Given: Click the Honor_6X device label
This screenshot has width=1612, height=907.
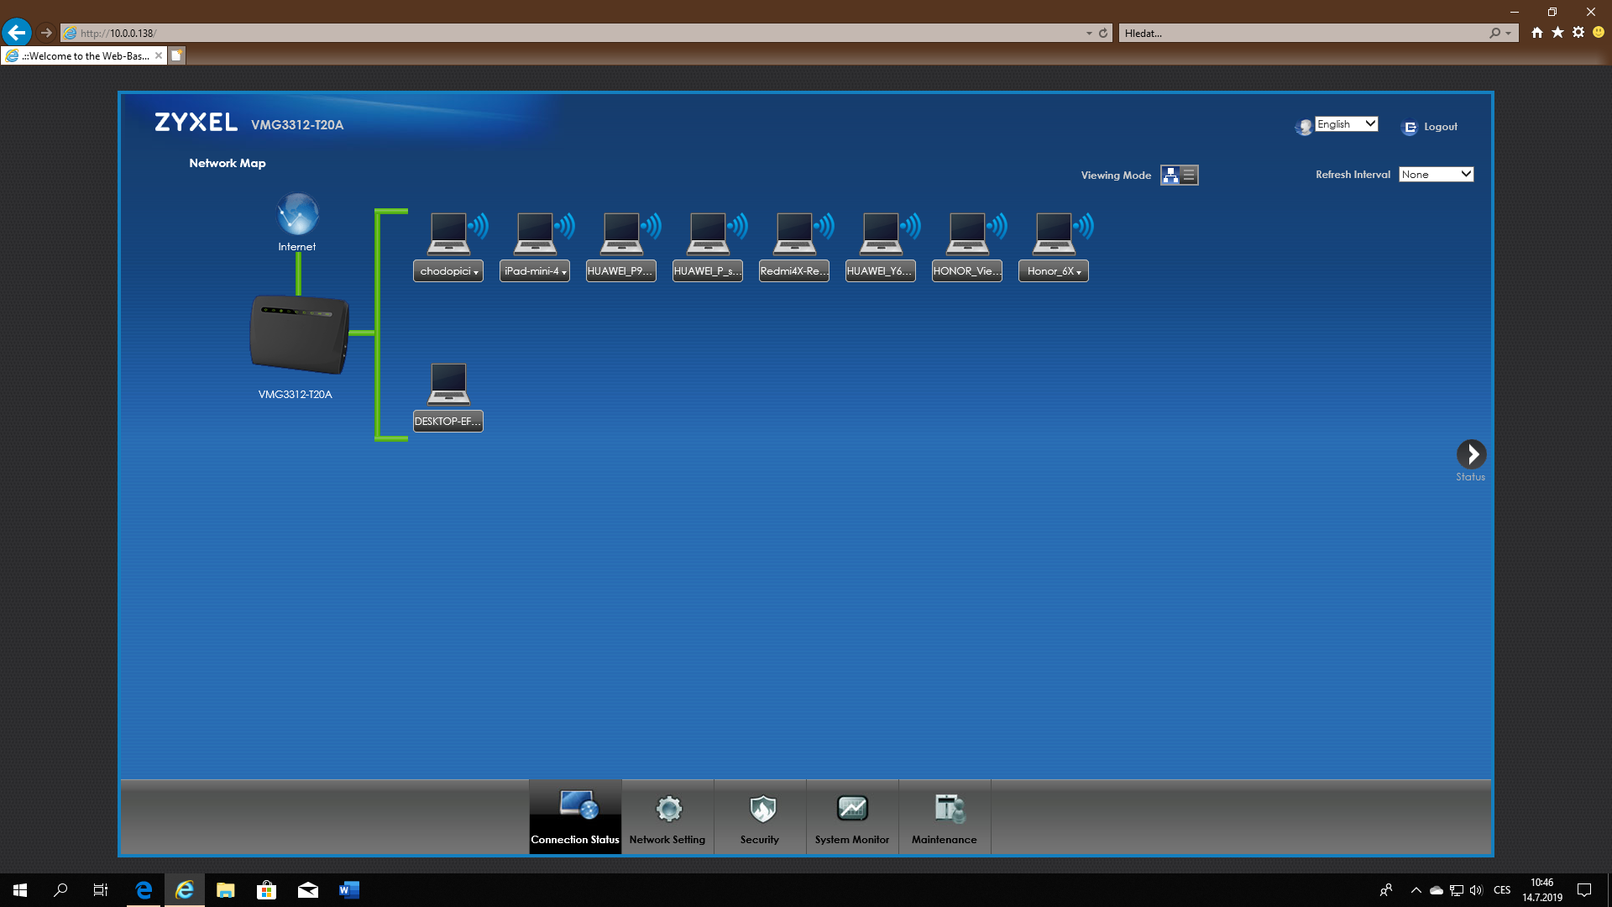Looking at the screenshot, I should click(x=1053, y=271).
